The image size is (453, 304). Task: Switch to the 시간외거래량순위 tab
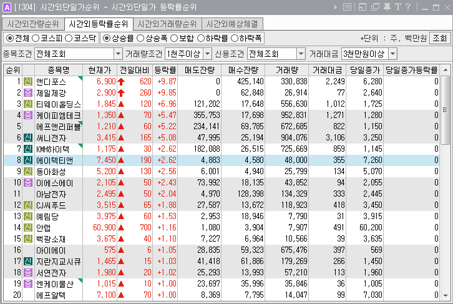167,24
